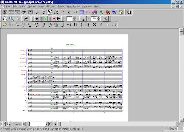Choose eighth note duration labeled 4

click(37, 25)
